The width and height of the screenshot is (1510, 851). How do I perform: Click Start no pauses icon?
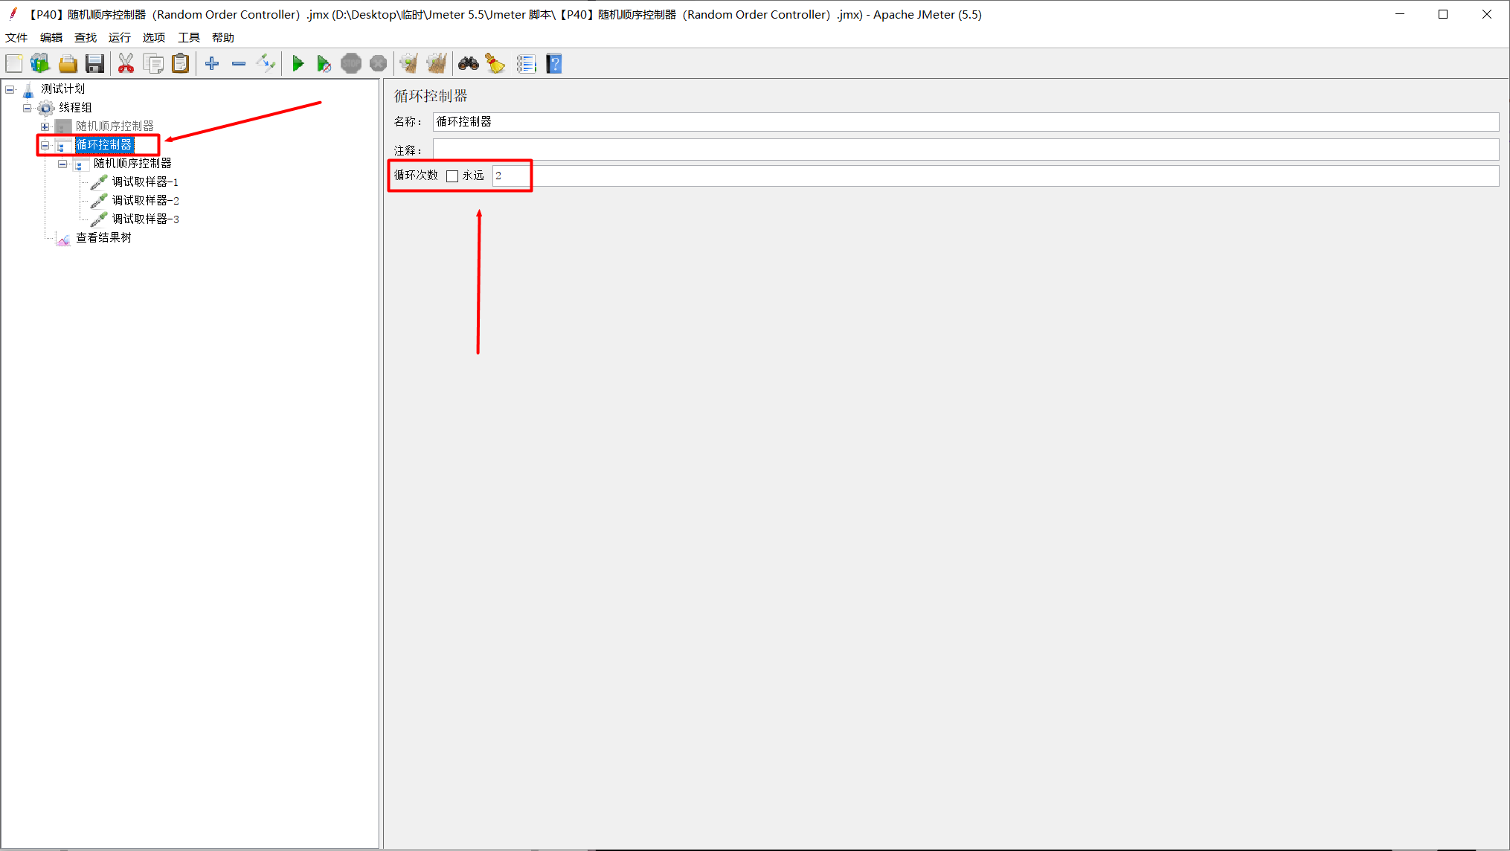tap(324, 64)
